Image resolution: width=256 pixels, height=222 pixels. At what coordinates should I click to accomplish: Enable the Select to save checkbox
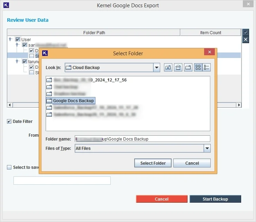[x=9, y=167]
